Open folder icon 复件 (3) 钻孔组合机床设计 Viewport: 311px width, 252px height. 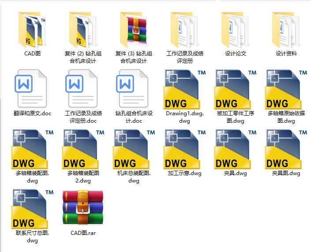(134, 29)
